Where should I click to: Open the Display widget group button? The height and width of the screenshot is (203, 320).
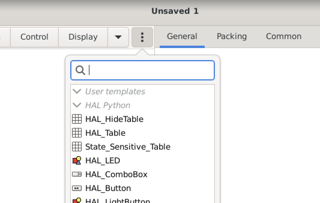click(83, 37)
